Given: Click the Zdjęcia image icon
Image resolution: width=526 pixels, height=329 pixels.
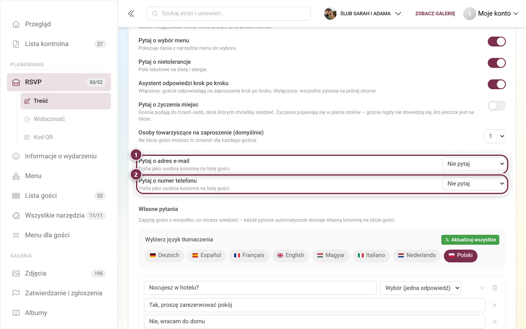Looking at the screenshot, I should (16, 273).
